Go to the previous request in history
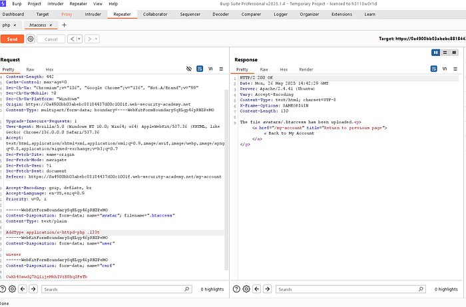This screenshot has width=466, height=307. pos(72,39)
